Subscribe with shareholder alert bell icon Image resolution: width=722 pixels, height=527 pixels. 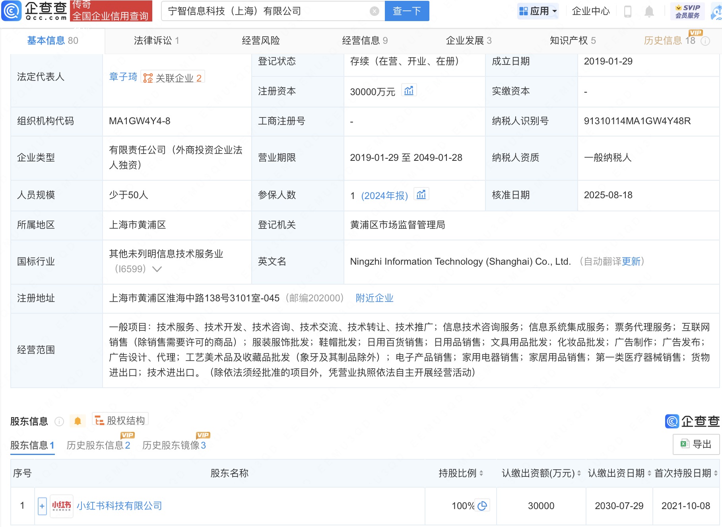[78, 421]
